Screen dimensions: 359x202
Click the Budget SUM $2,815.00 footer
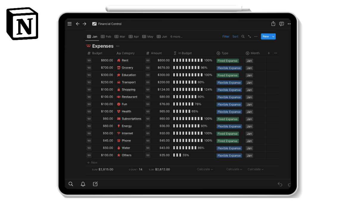coord(103,169)
